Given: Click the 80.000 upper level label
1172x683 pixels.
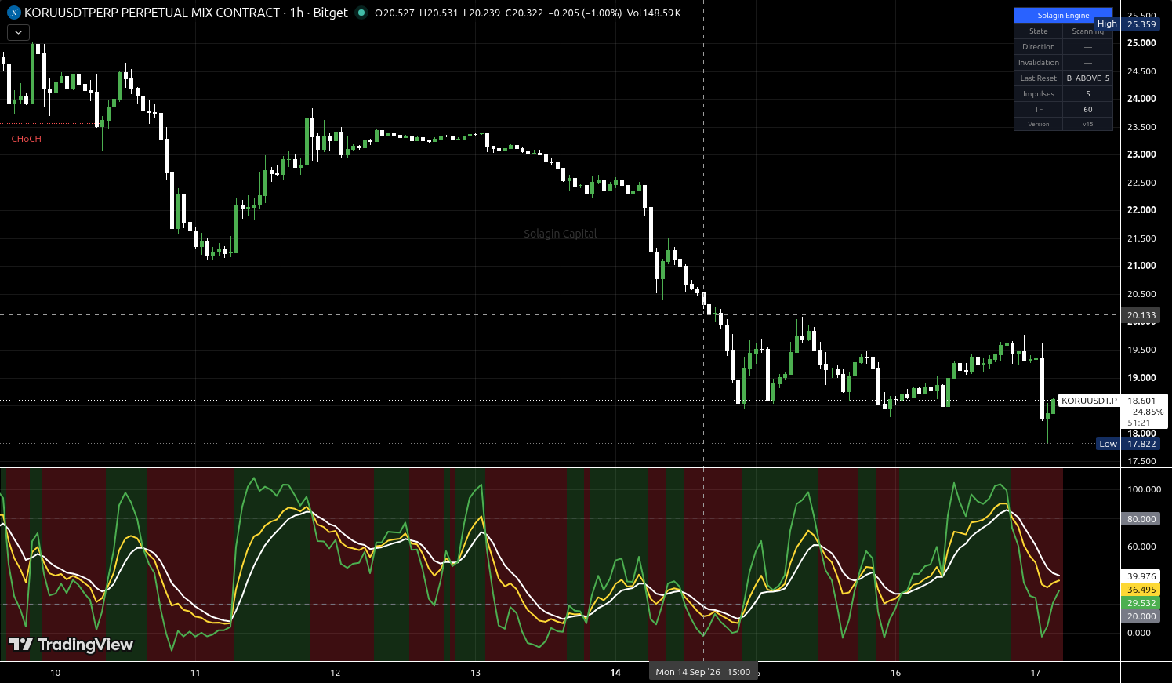Looking at the screenshot, I should [1141, 519].
